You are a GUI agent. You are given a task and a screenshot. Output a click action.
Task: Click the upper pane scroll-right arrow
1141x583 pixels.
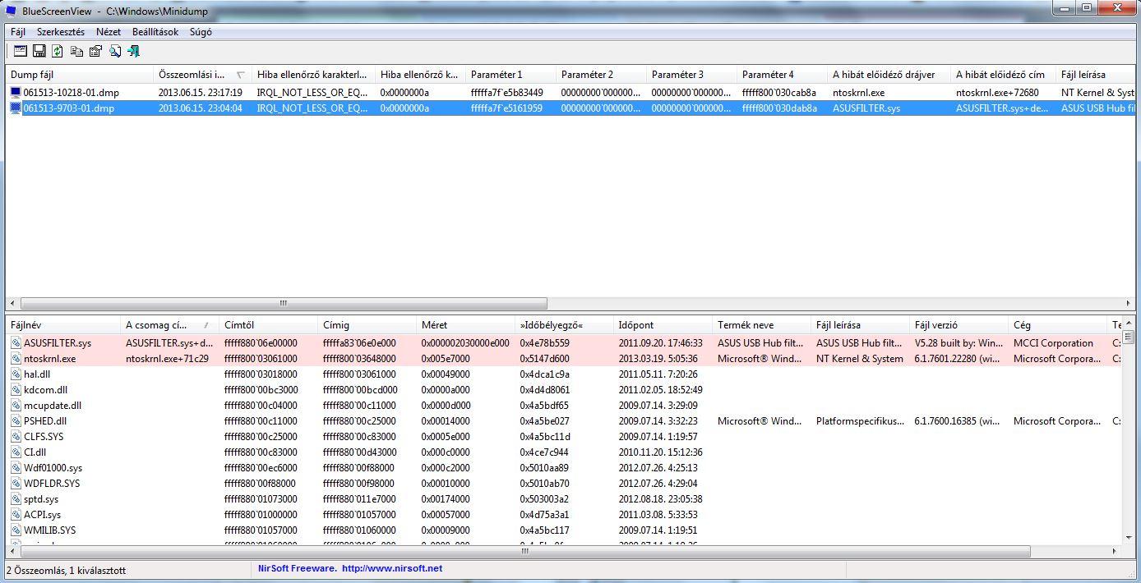pyautogui.click(x=1127, y=303)
